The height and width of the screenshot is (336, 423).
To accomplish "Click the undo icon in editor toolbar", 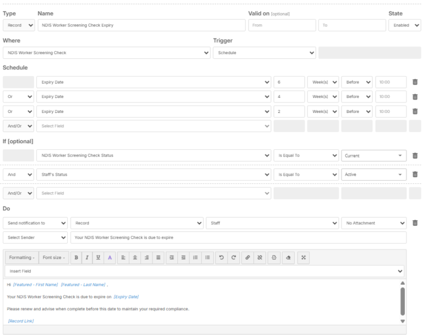I will (221, 257).
